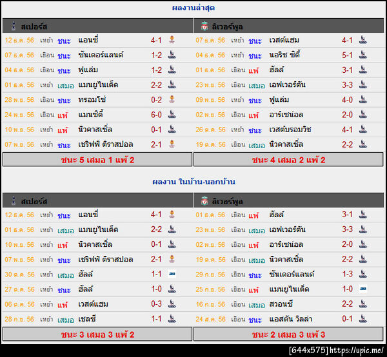387x357 pixels.
Task: Click league icon in the เวสต์บรอมวิช 4-1 row
Action: pyautogui.click(x=362, y=129)
